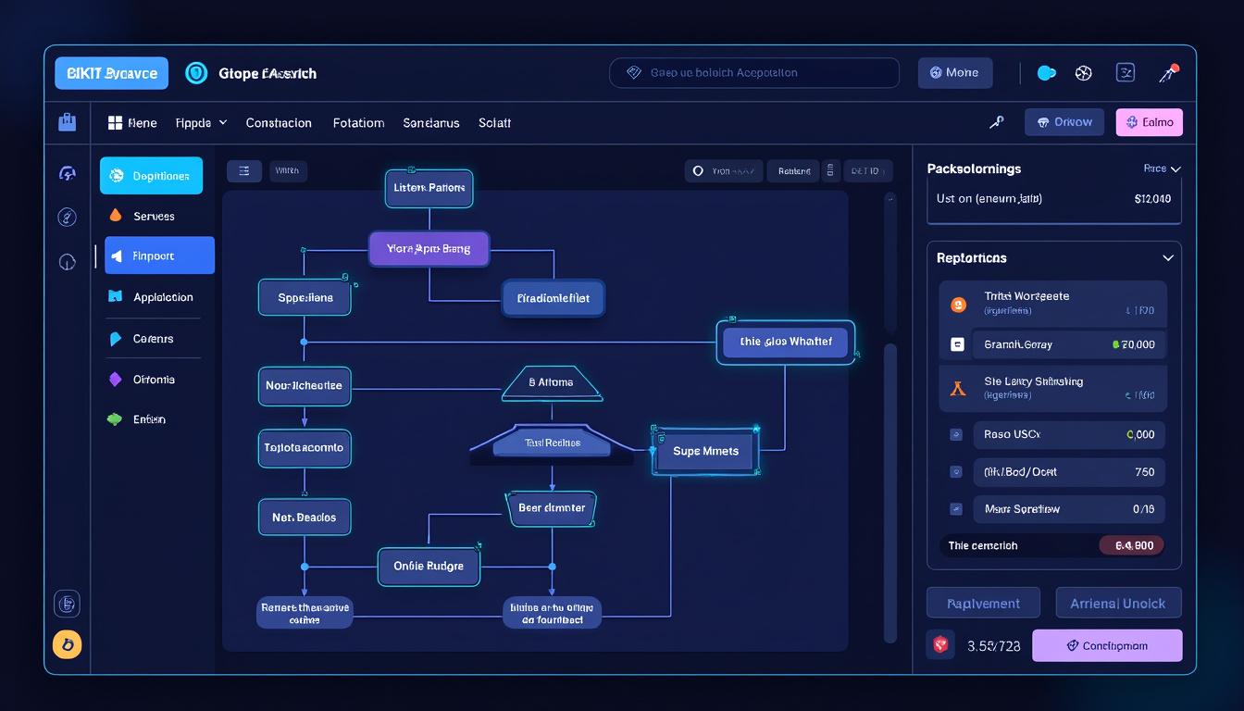The width and height of the screenshot is (1244, 711).
Task: Select the Thie gios Whaltef node
Action: [x=785, y=342]
